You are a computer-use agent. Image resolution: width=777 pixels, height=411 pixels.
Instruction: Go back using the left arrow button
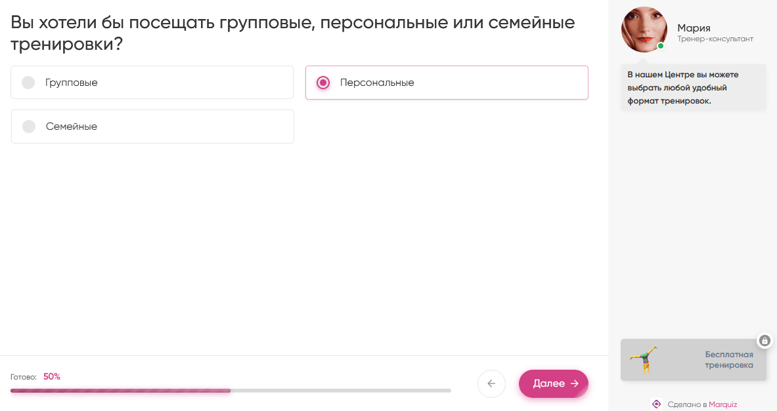(491, 383)
